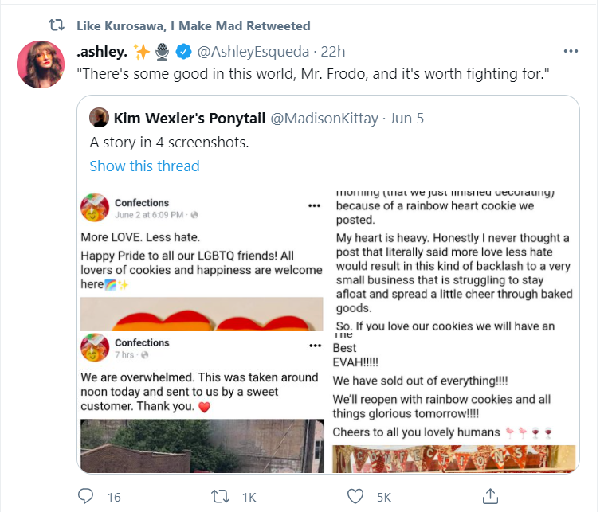This screenshot has height=512, width=604.
Task: Like the tweet with the heart icon
Action: point(355,496)
